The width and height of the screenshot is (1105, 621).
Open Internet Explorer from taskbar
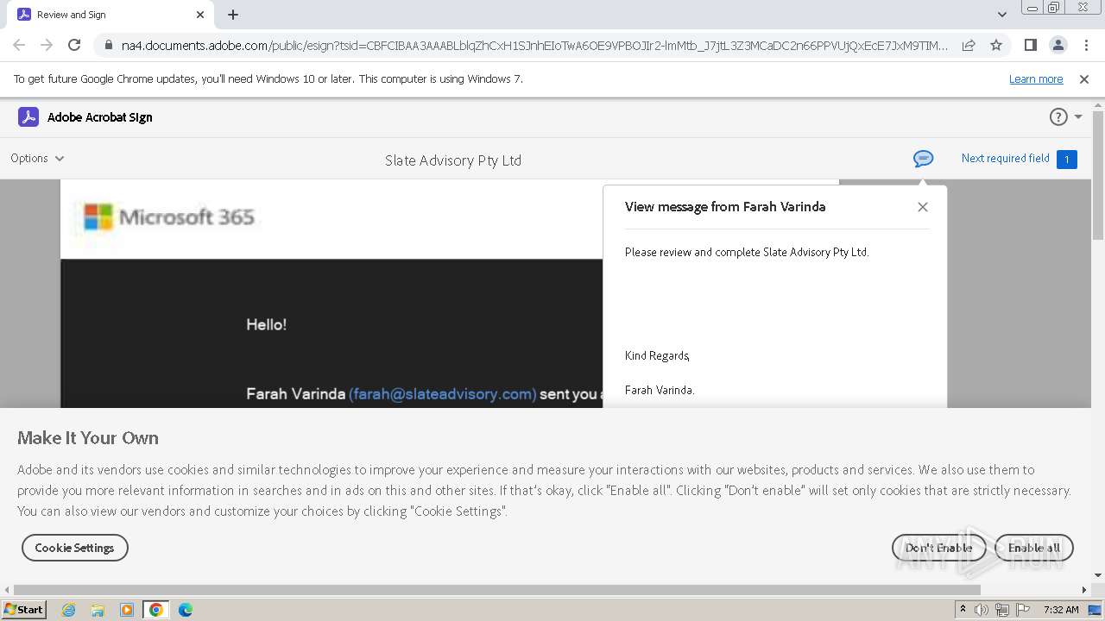click(x=69, y=610)
